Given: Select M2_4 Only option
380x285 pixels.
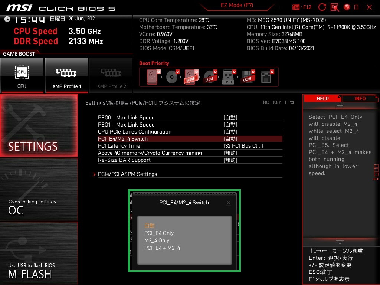Looking at the screenshot, I should pos(157,240).
